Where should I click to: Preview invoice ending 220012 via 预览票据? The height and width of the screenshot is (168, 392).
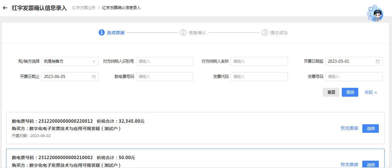pyautogui.click(x=349, y=129)
